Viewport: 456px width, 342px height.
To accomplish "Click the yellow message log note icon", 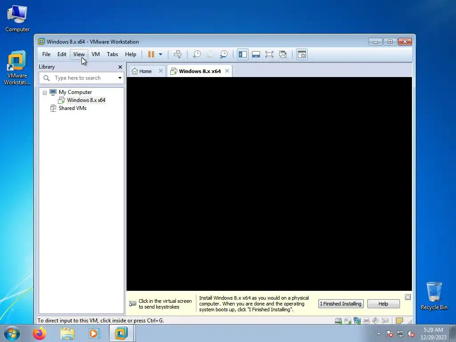I will click(399, 321).
